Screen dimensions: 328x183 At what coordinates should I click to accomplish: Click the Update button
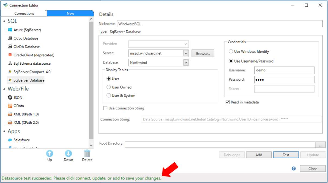coord(313,155)
